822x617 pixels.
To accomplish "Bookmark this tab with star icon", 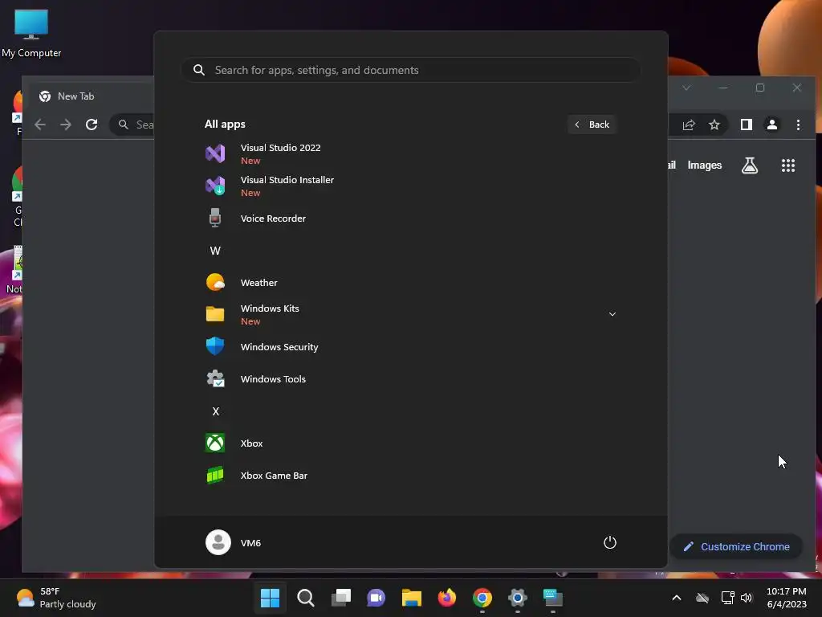I will [x=714, y=125].
